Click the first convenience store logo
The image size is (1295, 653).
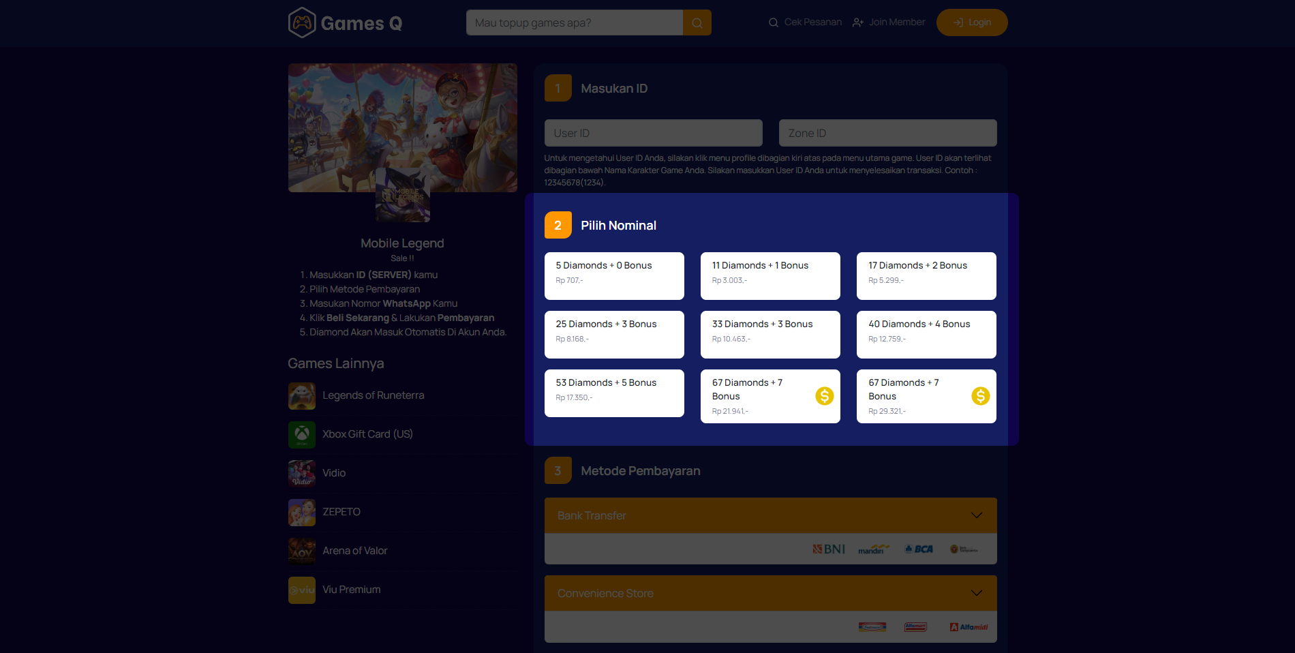coord(872,627)
